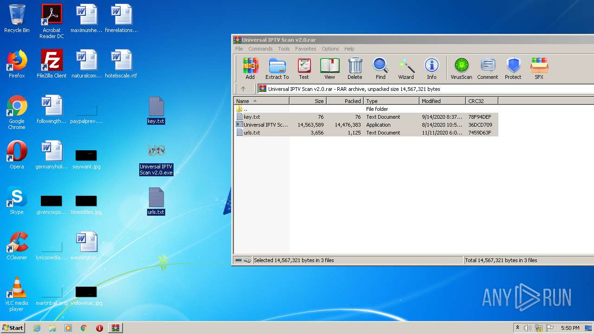Launch the Wizard tool
594x334 pixels.
click(x=406, y=69)
